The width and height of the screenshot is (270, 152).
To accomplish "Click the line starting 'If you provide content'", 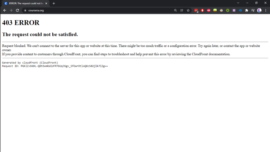I will point(116,54).
